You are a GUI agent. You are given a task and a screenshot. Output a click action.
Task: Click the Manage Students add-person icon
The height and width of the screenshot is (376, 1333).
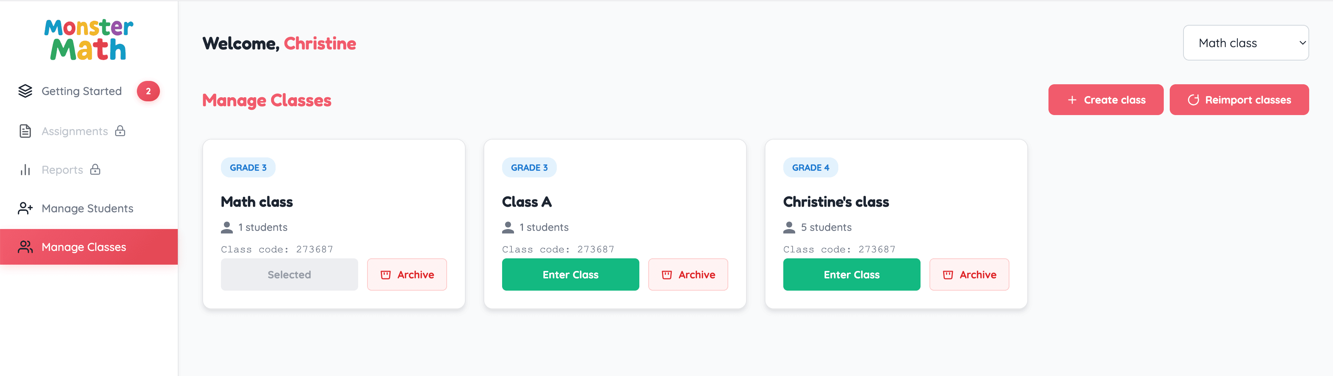pos(25,208)
